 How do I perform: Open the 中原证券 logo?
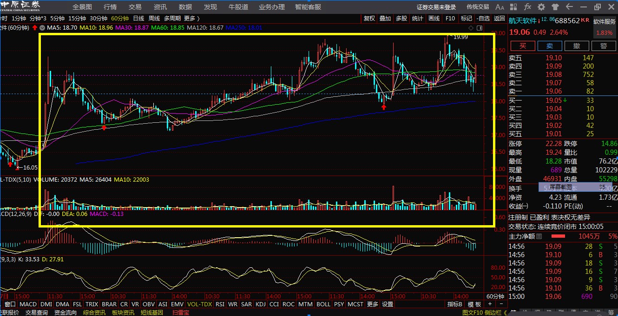coord(20,6)
